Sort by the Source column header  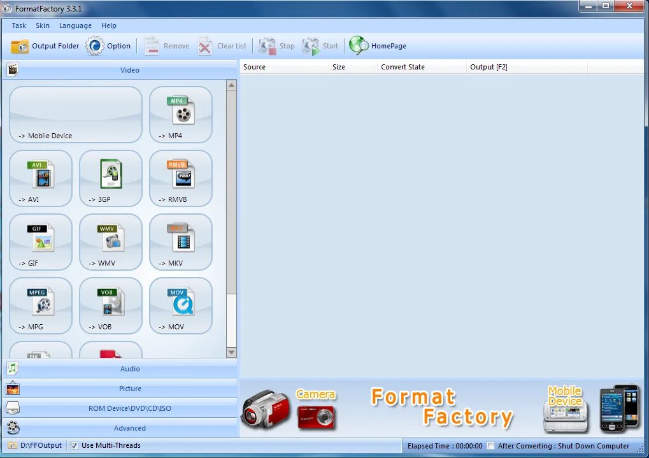284,67
